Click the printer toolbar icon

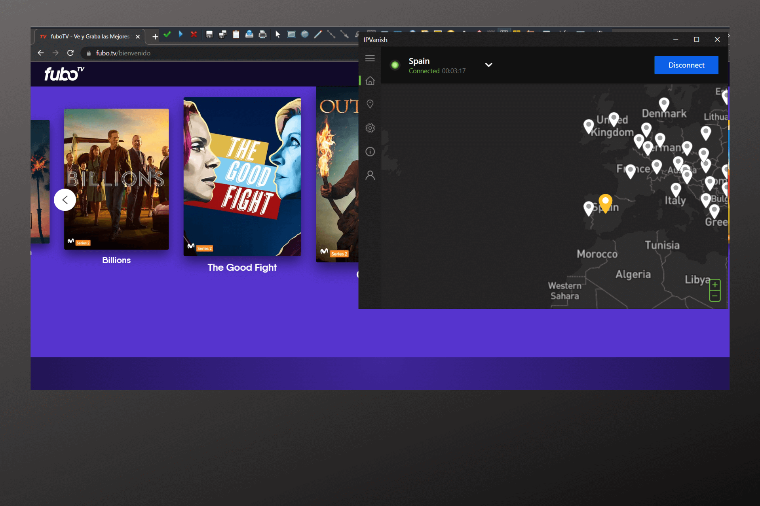pyautogui.click(x=262, y=34)
